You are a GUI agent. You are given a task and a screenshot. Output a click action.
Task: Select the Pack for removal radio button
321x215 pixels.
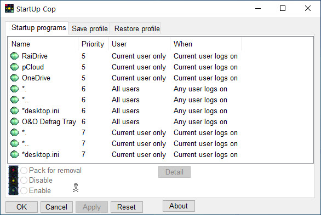coord(24,170)
